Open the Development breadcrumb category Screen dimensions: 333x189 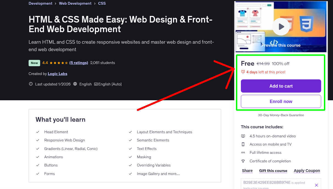(40, 3)
